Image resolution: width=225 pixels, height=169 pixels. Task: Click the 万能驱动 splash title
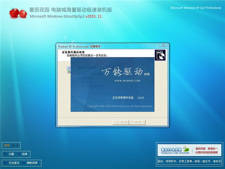click(x=122, y=71)
